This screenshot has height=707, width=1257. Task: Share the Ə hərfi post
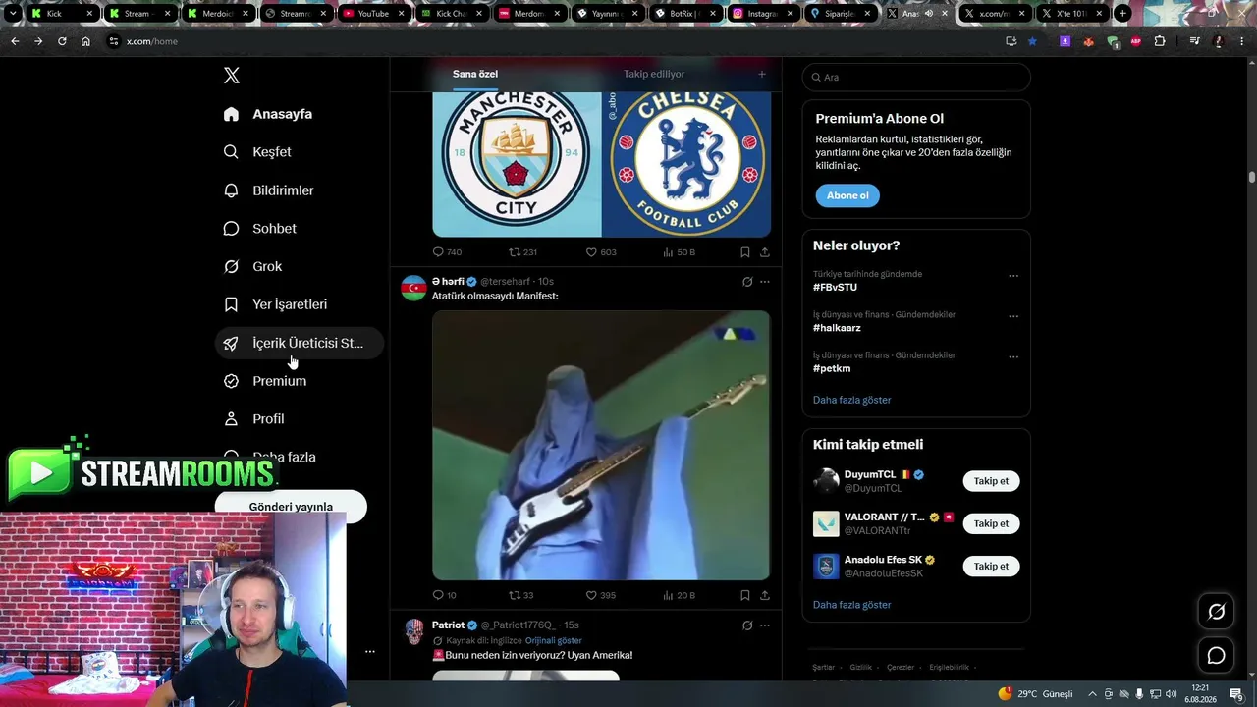[x=765, y=595]
